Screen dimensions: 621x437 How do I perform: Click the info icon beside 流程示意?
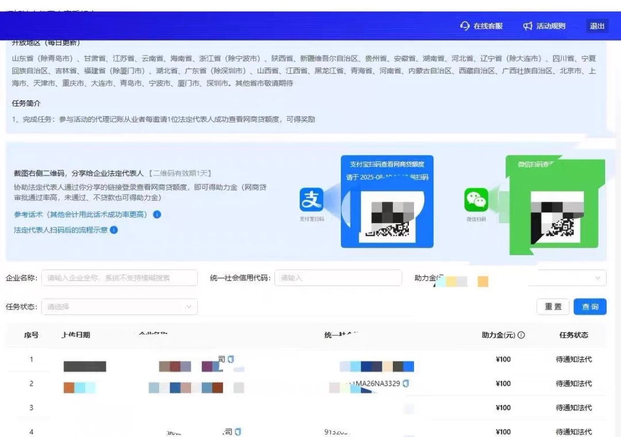[114, 230]
